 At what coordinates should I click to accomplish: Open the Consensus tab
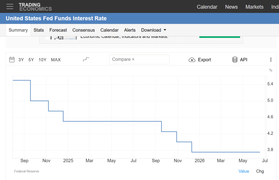[x=84, y=30]
